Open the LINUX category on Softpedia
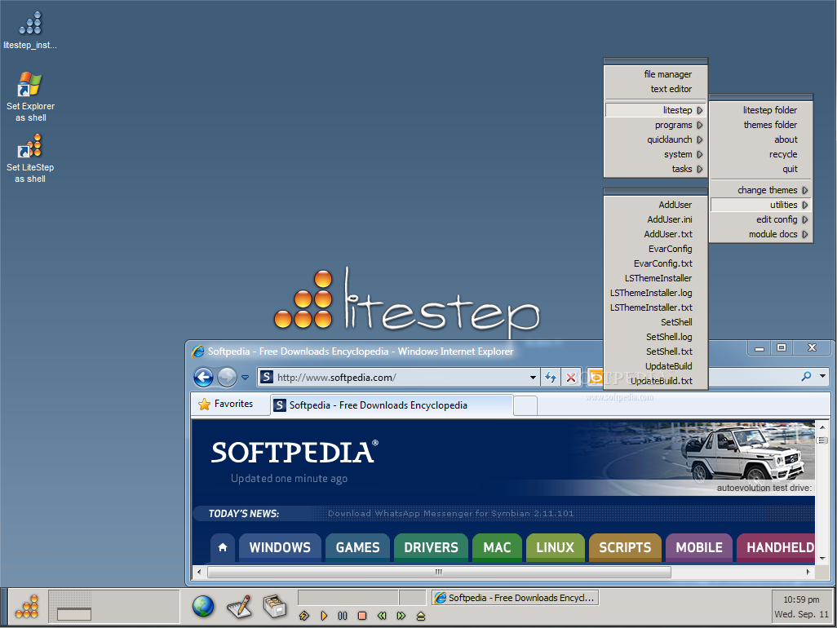 556,547
